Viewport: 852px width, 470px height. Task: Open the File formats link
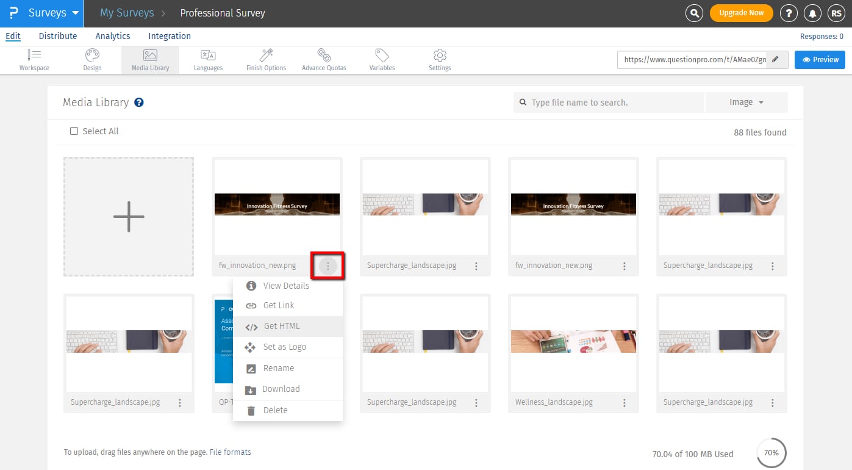(x=230, y=452)
